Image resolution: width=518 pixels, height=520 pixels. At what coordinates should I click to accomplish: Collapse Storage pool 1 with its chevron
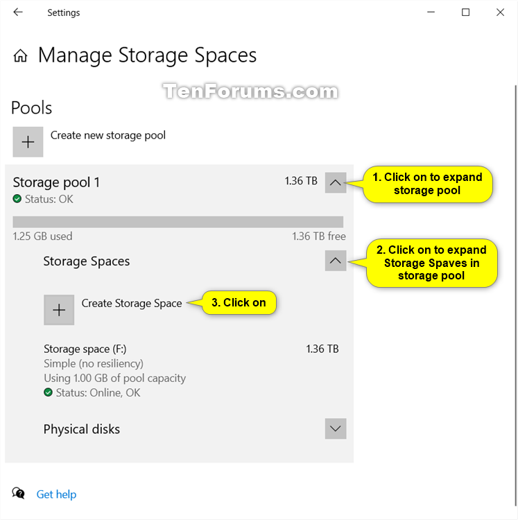pyautogui.click(x=336, y=182)
